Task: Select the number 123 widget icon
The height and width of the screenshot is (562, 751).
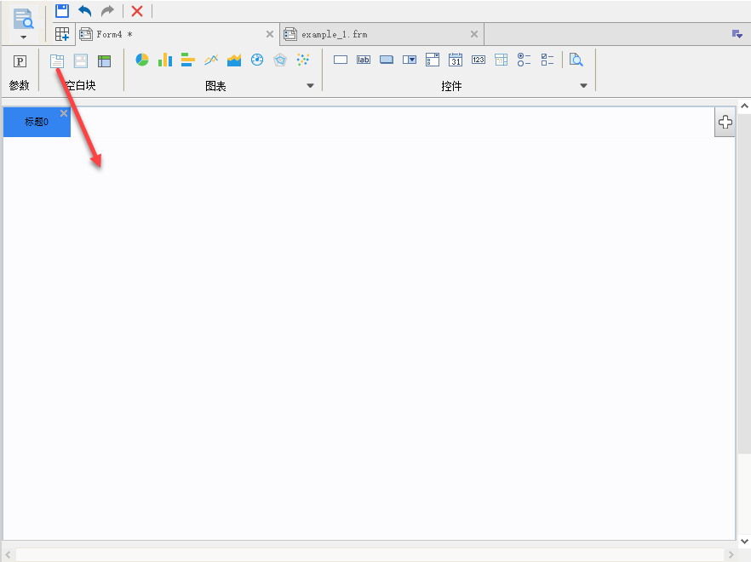Action: tap(479, 60)
